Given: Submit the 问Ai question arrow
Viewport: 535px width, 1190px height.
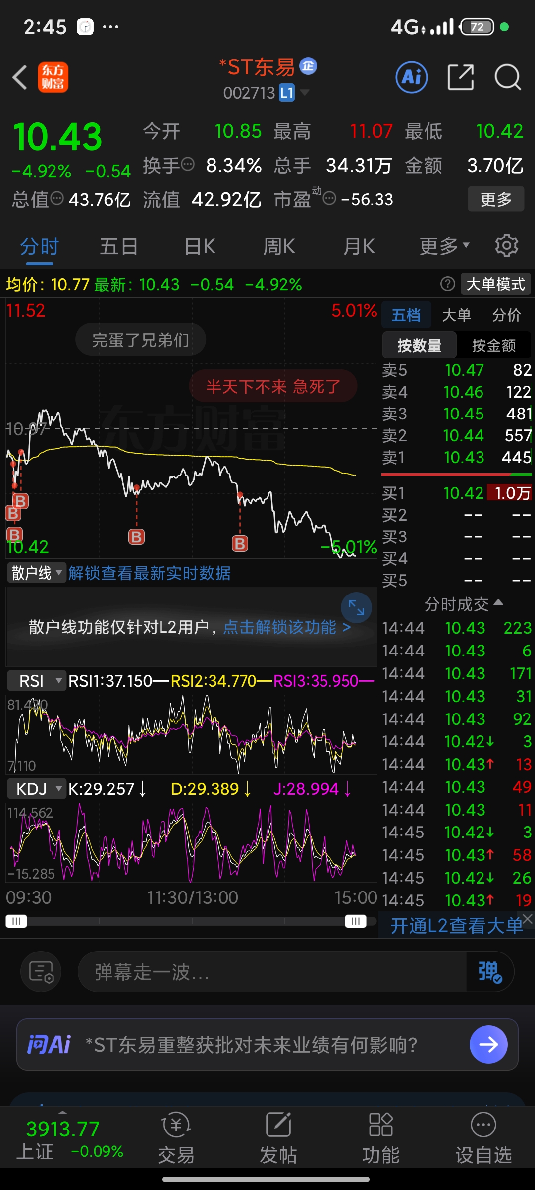Looking at the screenshot, I should (x=488, y=1044).
